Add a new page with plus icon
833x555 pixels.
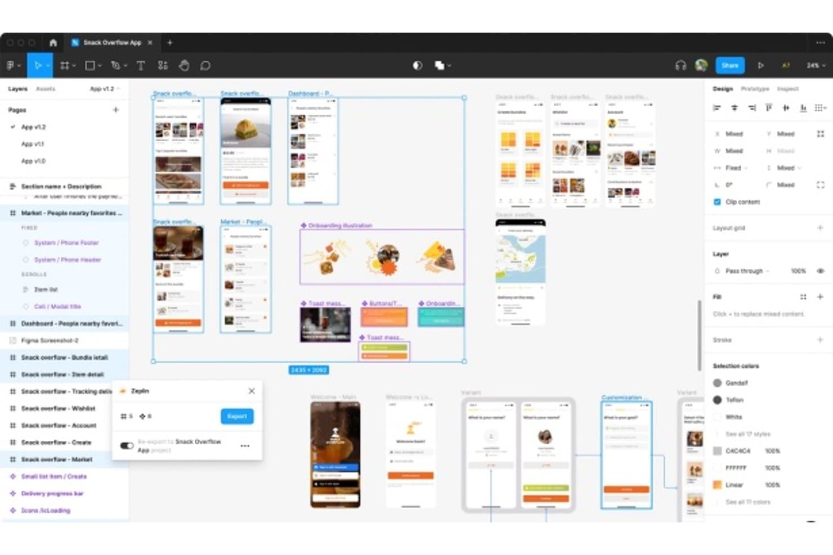tap(116, 110)
